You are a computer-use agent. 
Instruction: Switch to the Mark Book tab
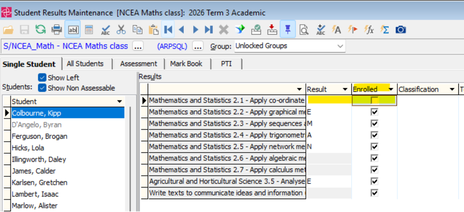tap(186, 64)
